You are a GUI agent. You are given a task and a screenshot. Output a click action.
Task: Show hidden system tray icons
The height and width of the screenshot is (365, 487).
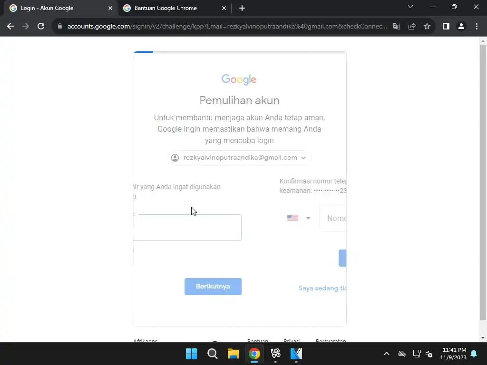tap(387, 354)
